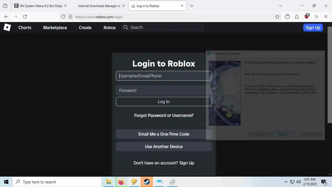Click Finish in Installation Complete dialog
This screenshot has height=187, width=332.
(283, 135)
